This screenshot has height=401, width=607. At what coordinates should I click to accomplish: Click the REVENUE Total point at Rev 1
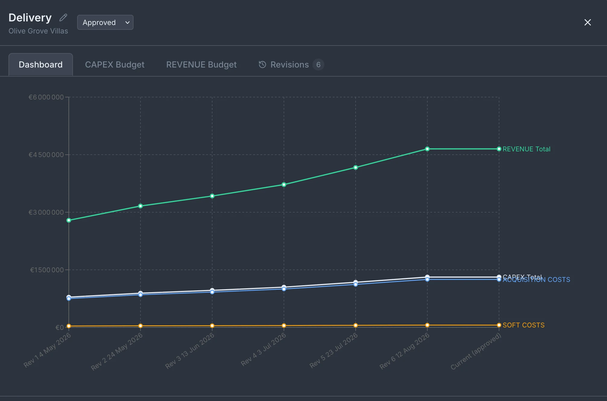(x=69, y=220)
